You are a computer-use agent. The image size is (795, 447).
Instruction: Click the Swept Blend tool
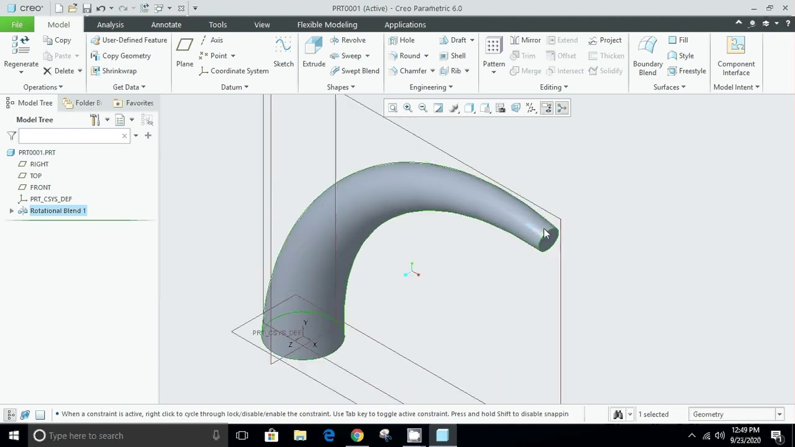pos(354,71)
